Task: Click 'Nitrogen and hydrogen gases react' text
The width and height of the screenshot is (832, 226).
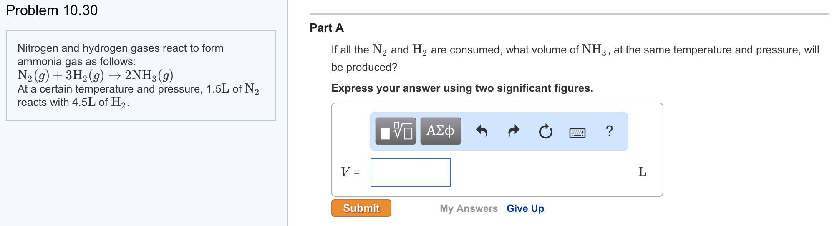Action: pos(120,48)
